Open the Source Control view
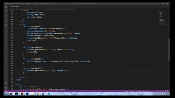This screenshot has height=98, width=175. pos(5,16)
